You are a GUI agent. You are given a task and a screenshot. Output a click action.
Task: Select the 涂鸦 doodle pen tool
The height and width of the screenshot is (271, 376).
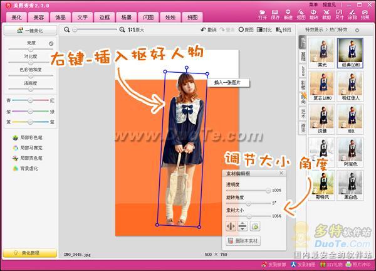(352, 14)
